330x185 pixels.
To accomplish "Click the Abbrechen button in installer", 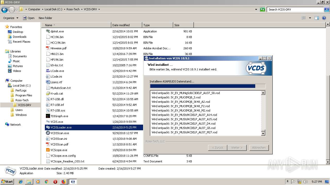I will click(x=259, y=148).
